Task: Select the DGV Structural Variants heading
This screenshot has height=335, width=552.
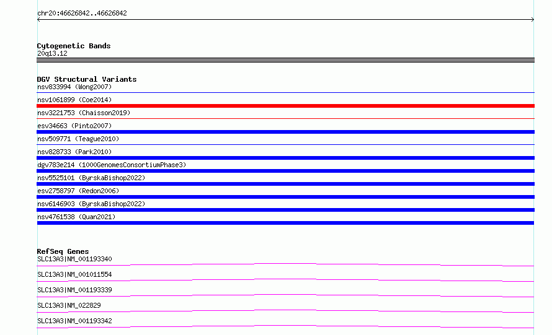Action: [87, 79]
